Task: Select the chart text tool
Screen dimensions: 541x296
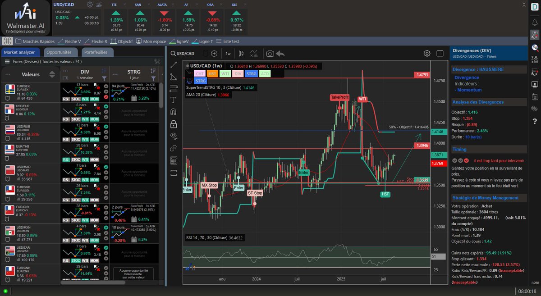Action: pos(174,100)
